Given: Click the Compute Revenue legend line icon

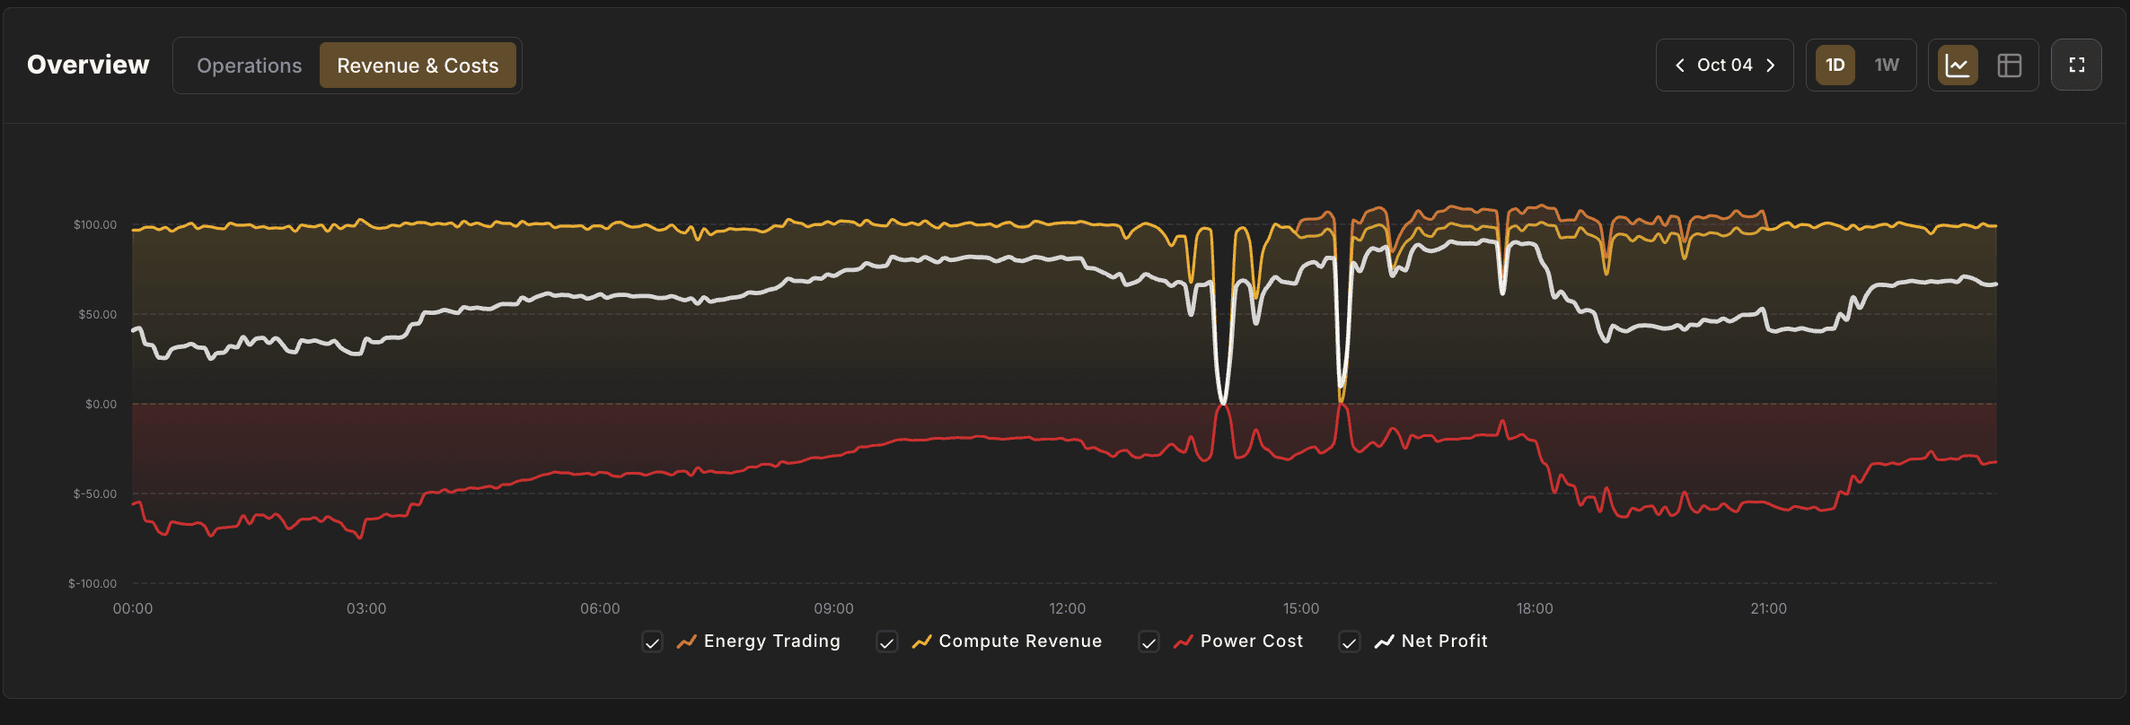Looking at the screenshot, I should pos(921,642).
